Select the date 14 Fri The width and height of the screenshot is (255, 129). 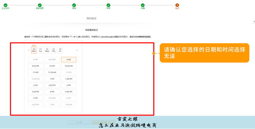pos(60,50)
